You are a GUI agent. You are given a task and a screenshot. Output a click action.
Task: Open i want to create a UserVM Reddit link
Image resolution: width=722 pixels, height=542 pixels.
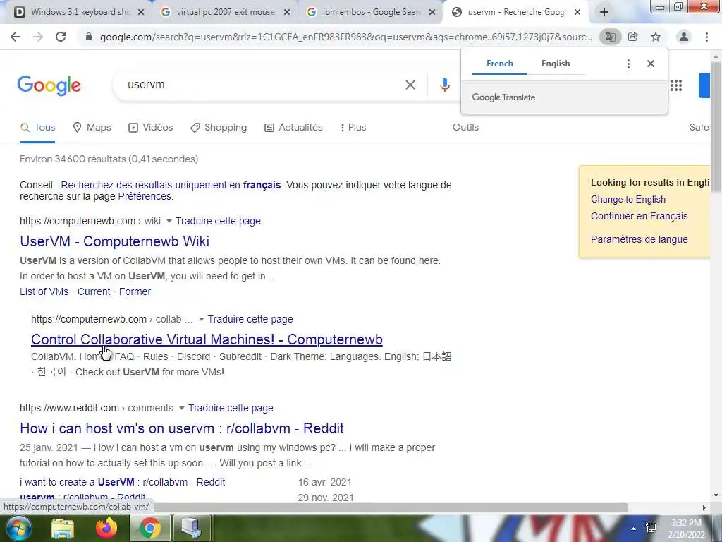point(123,483)
